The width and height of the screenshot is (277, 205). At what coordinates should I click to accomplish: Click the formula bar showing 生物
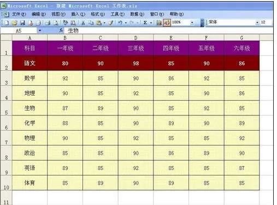(168, 31)
